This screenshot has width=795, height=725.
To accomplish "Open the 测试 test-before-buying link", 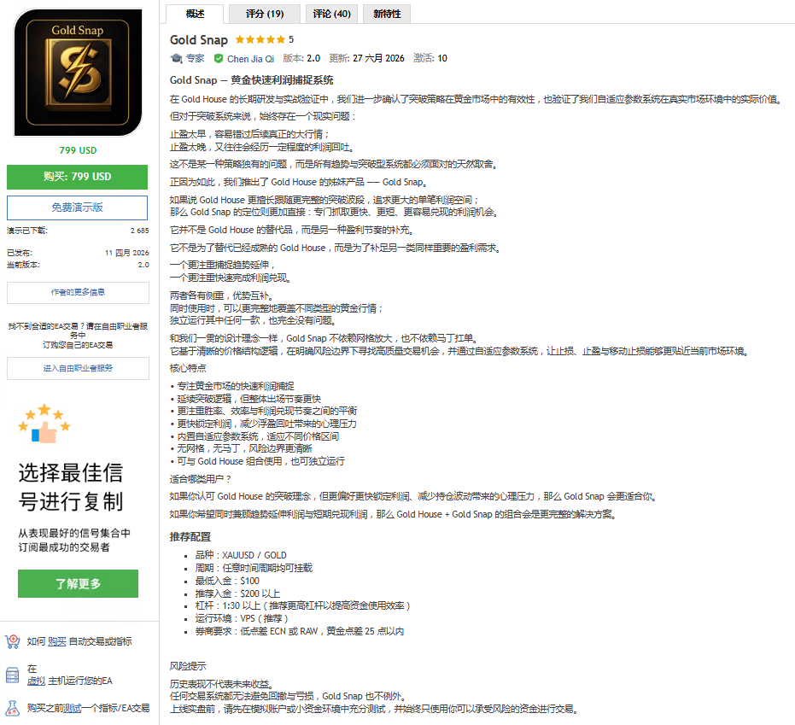I will coord(73,708).
